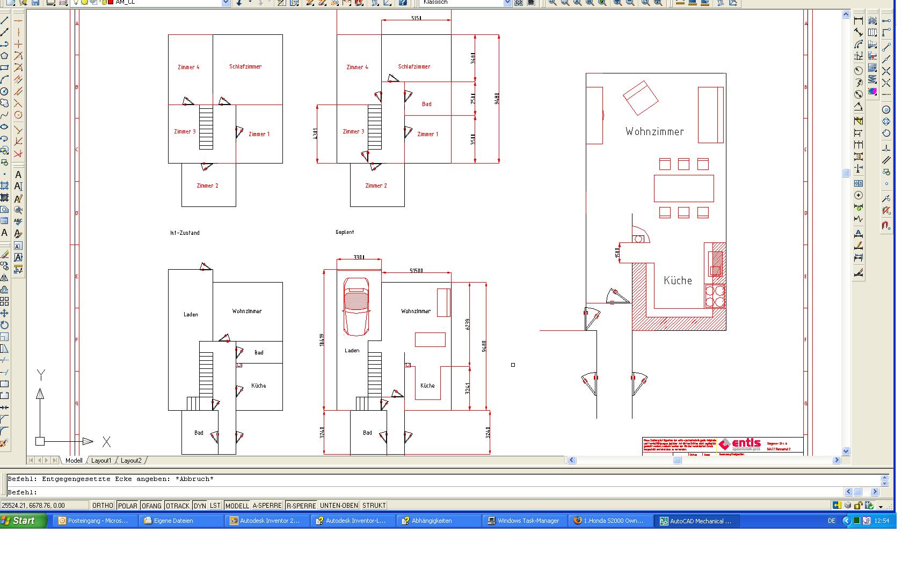Screen dimensions: 902x563
Task: Toggle ORTHO mode in status bar
Action: click(x=103, y=506)
